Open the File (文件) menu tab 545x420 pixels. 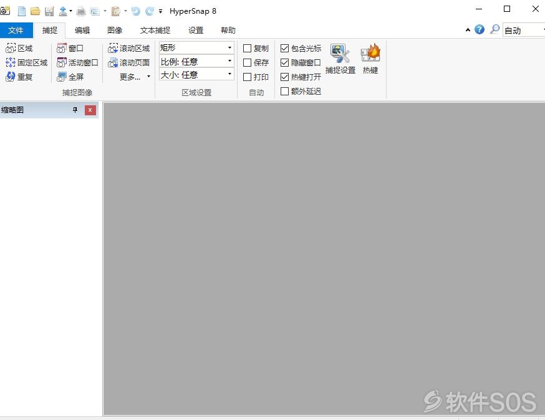point(16,31)
